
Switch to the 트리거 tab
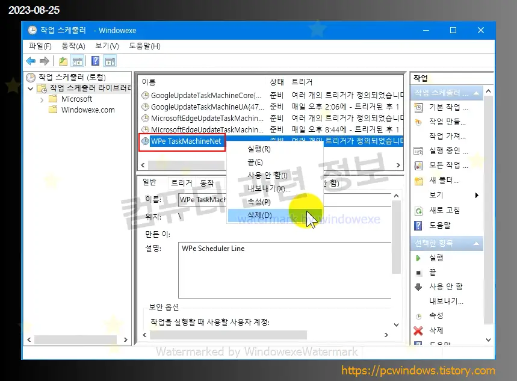[x=181, y=183]
